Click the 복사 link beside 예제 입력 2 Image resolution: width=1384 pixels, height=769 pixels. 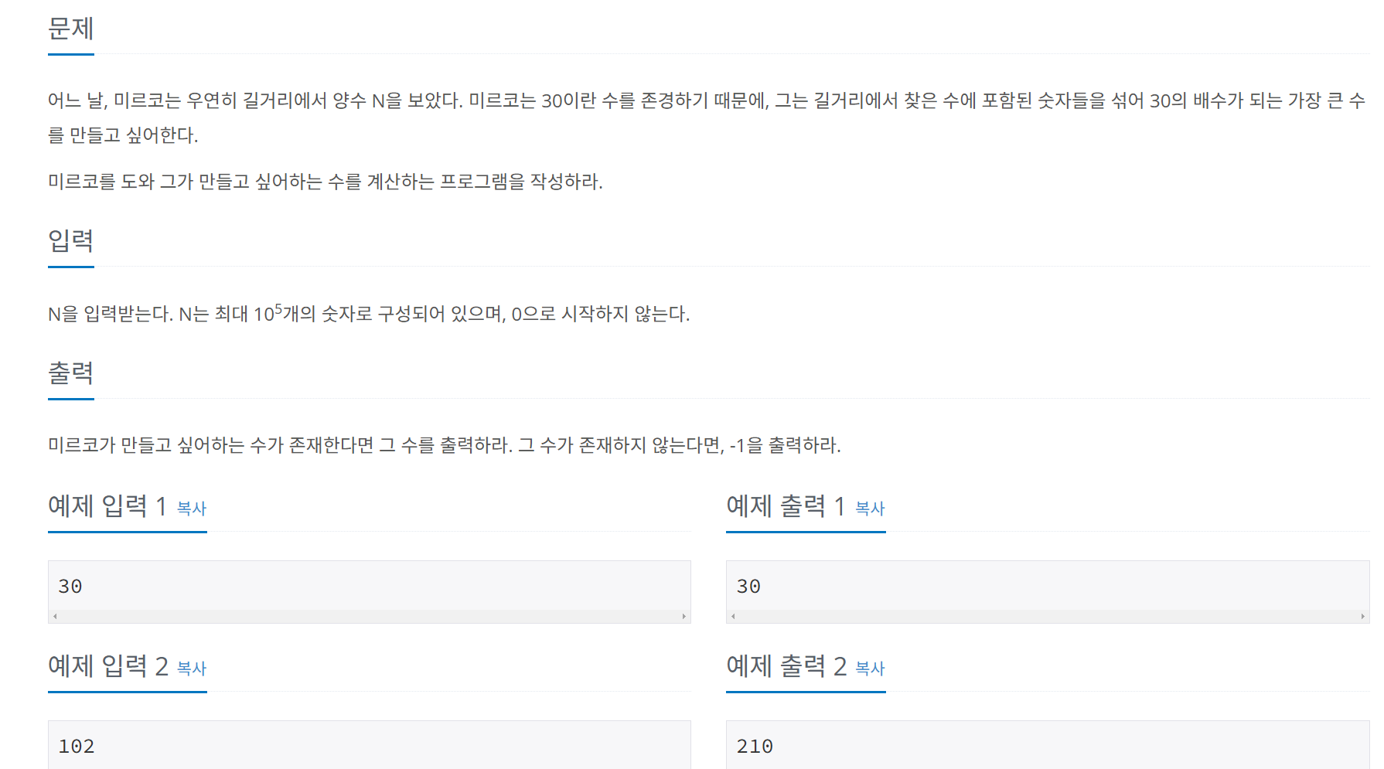[192, 669]
